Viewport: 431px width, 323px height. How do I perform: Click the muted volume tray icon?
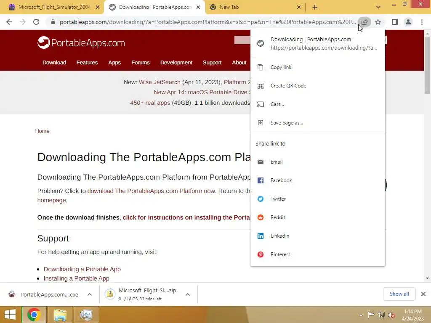(x=391, y=315)
